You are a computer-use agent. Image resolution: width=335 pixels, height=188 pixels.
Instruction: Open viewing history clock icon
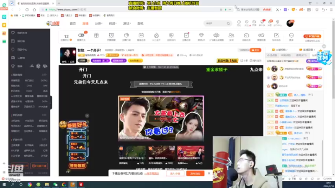click(239, 23)
